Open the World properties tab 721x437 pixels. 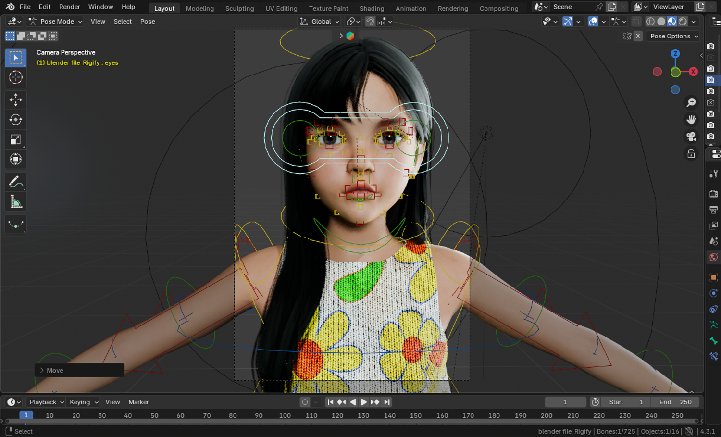pos(714,257)
